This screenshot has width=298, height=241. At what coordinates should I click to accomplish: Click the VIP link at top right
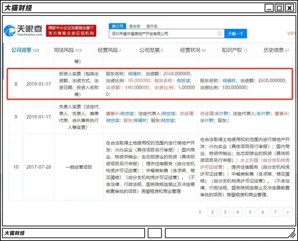(x=291, y=34)
